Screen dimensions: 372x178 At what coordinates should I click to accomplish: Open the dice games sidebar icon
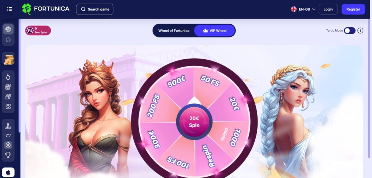coord(8,96)
